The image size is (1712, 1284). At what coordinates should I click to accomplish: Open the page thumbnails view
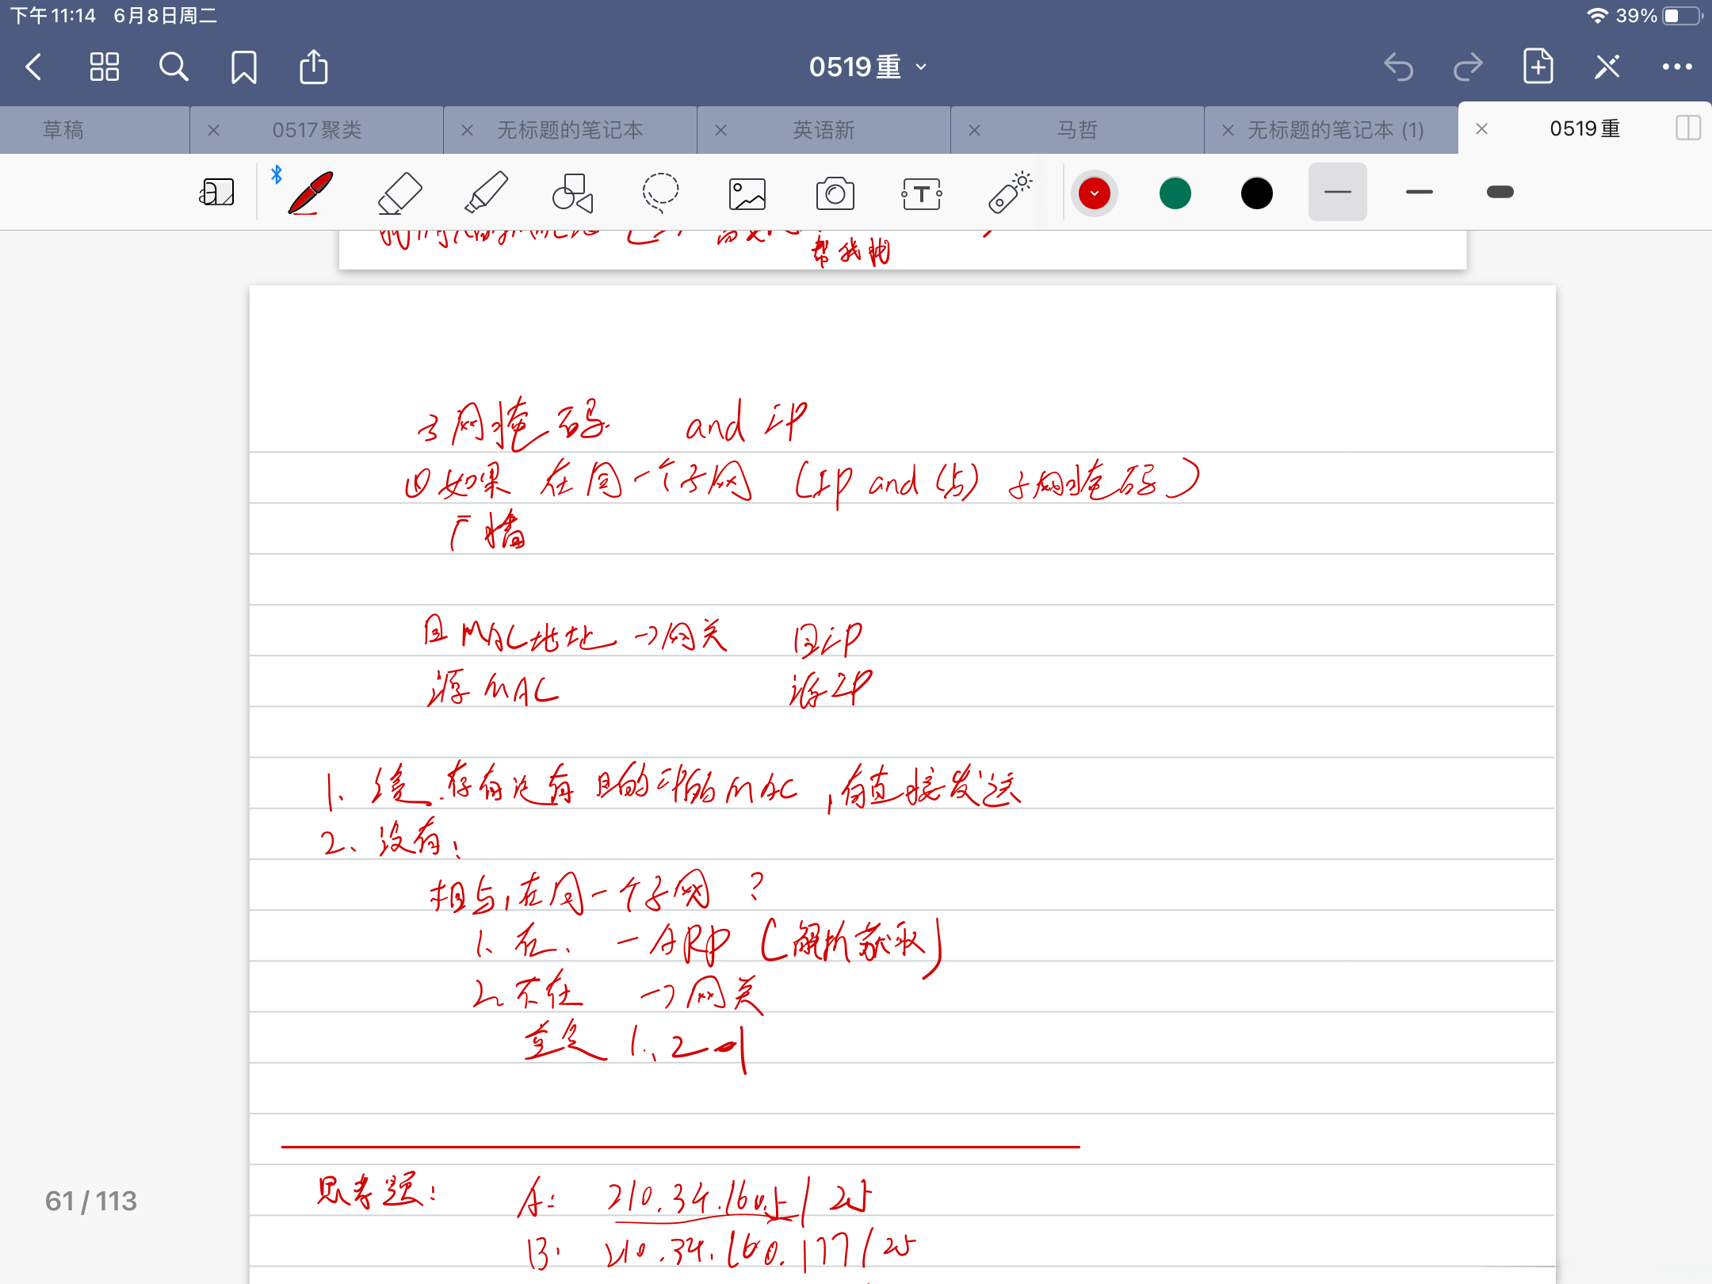tap(103, 67)
